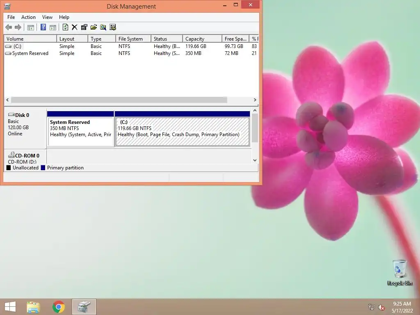
Task: Open the Help menu
Action: pos(64,17)
